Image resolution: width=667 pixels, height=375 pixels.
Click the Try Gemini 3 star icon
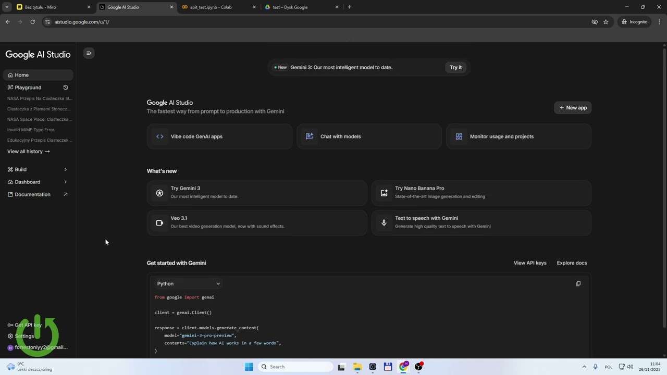pyautogui.click(x=159, y=193)
